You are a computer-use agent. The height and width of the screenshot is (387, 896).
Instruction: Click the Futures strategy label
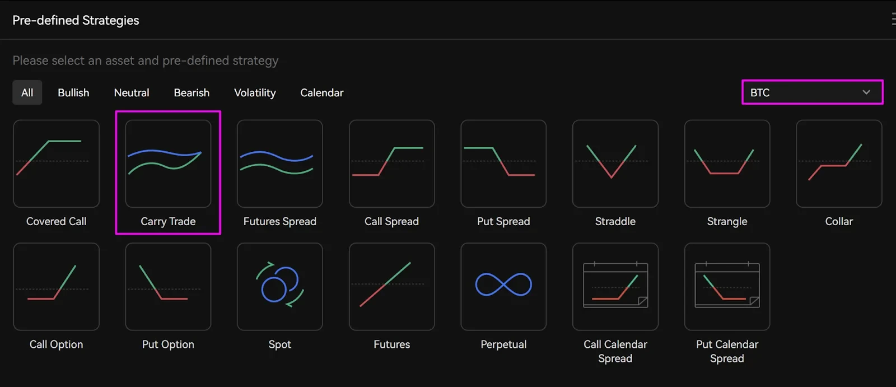[x=391, y=344]
